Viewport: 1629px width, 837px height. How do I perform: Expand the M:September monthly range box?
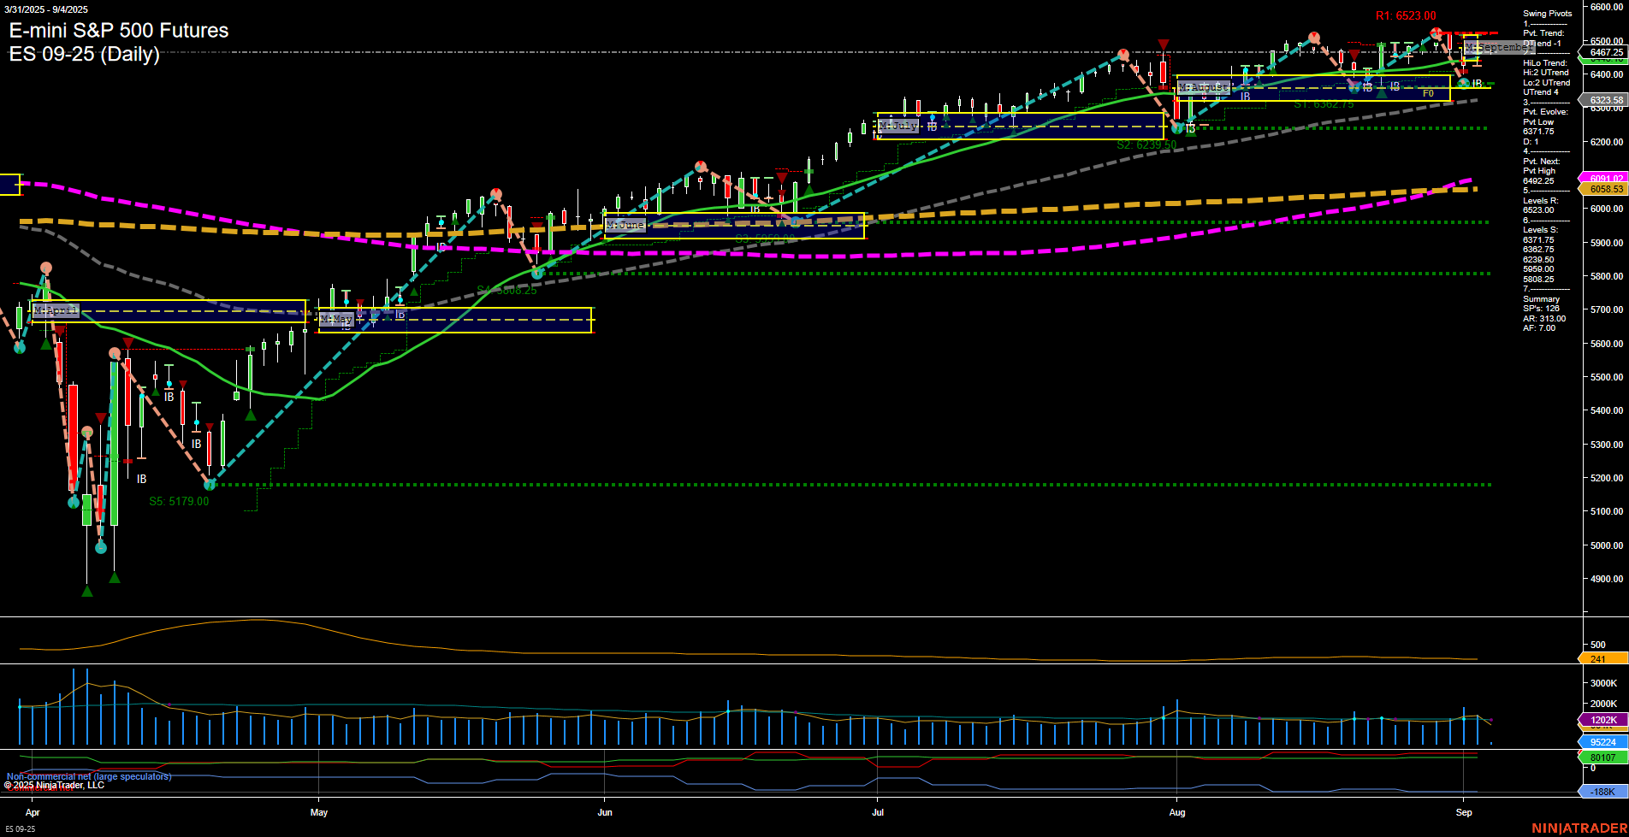1500,48
